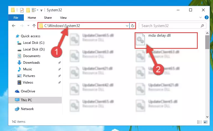Select Quick access in navigation pane
Screen dimensions: 213x131
pos(30,36)
